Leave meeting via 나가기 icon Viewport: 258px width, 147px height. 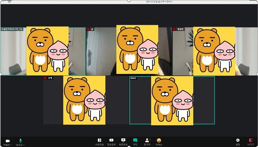point(250,140)
